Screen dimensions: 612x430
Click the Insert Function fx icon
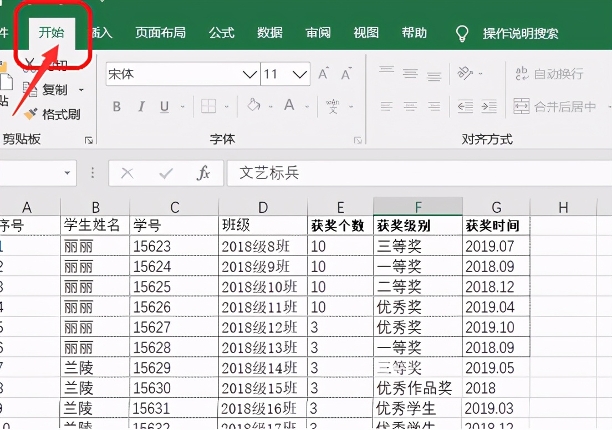point(204,173)
